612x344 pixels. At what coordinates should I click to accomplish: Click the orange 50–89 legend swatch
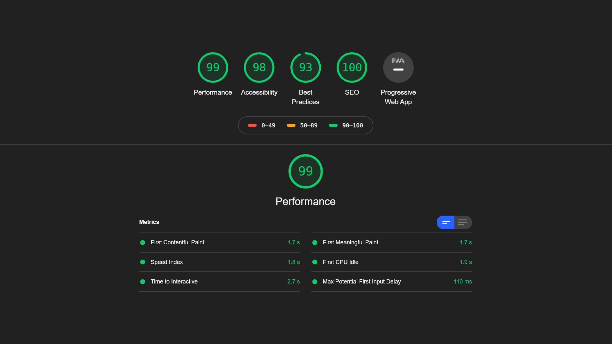click(291, 125)
